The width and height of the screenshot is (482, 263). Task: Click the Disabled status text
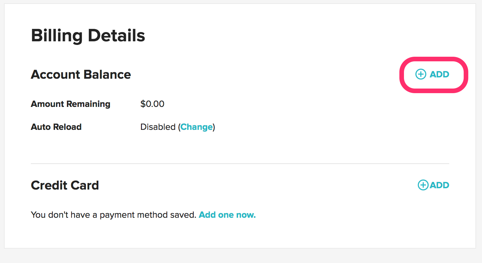pos(158,127)
